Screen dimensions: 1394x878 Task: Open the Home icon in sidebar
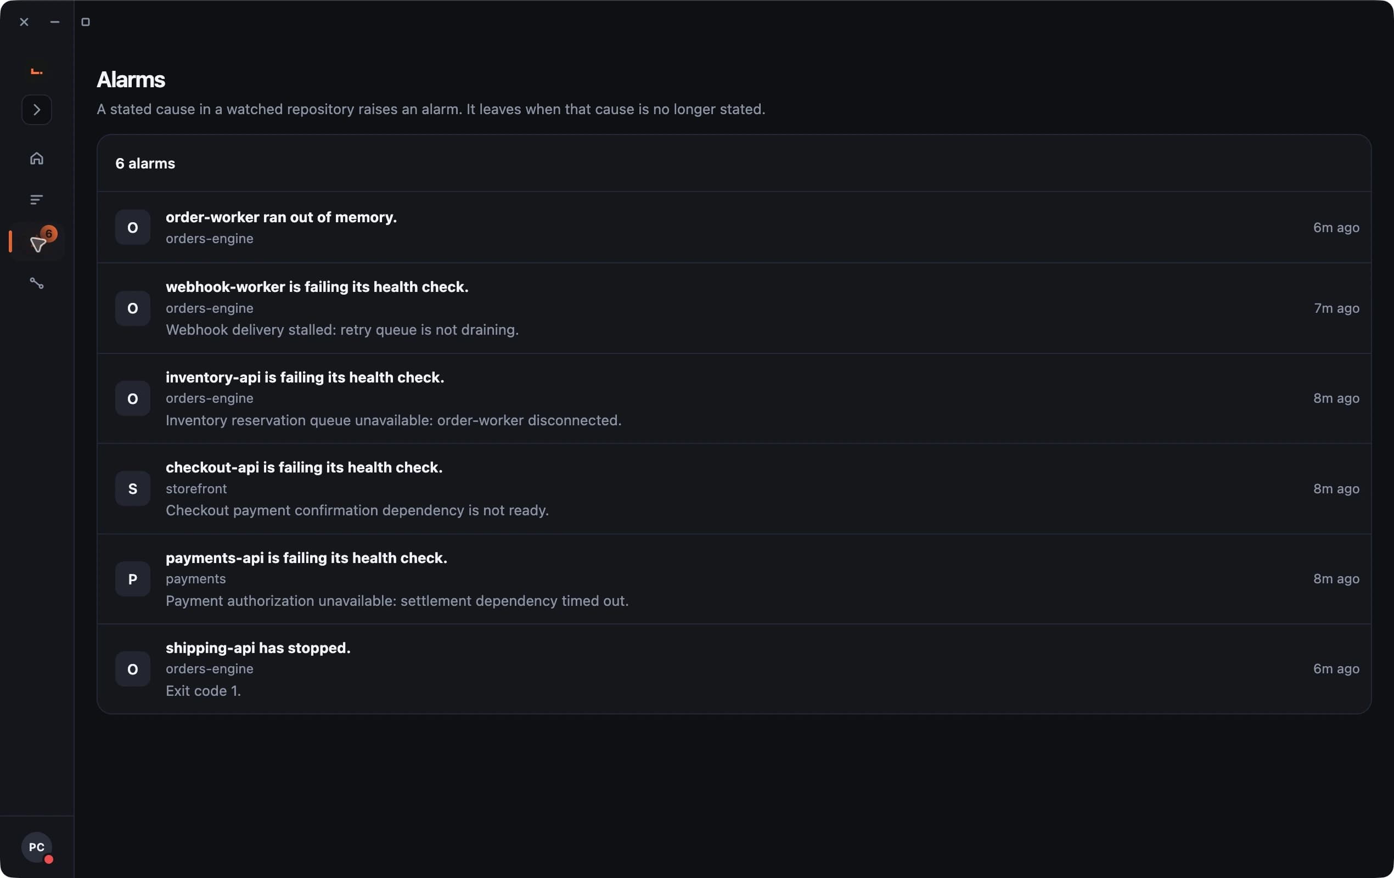tap(36, 158)
